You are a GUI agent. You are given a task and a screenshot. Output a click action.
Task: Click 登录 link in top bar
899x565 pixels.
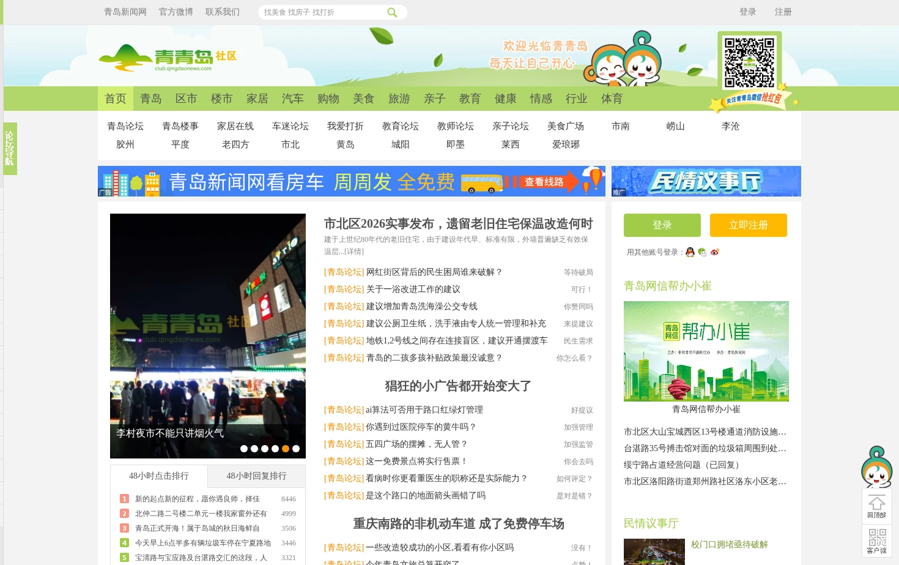(x=748, y=12)
